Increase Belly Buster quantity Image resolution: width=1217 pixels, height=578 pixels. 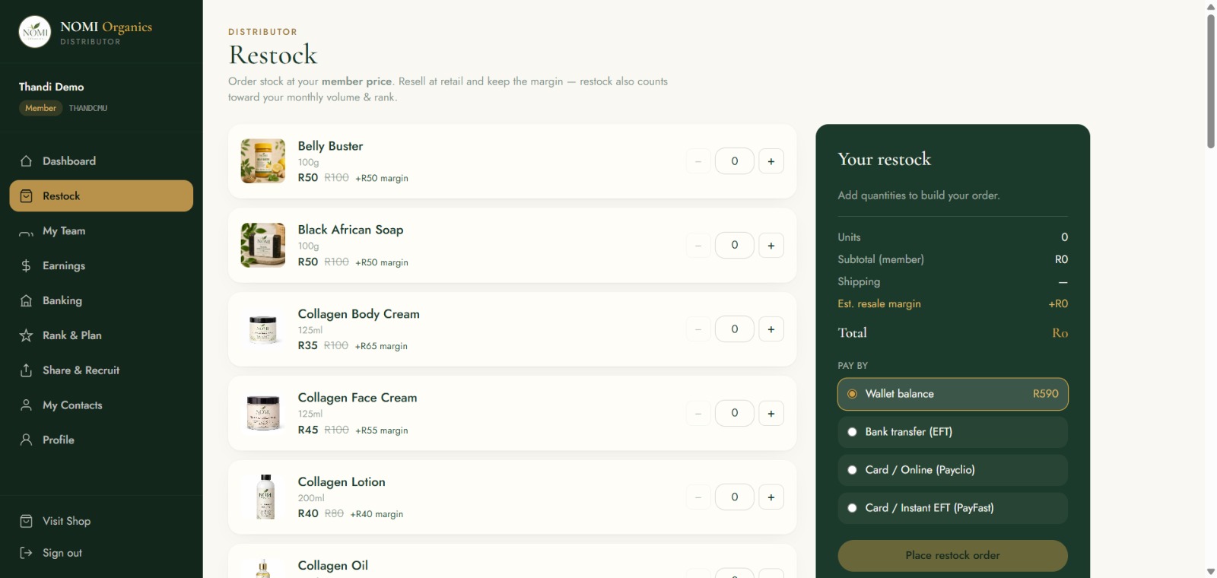771,161
